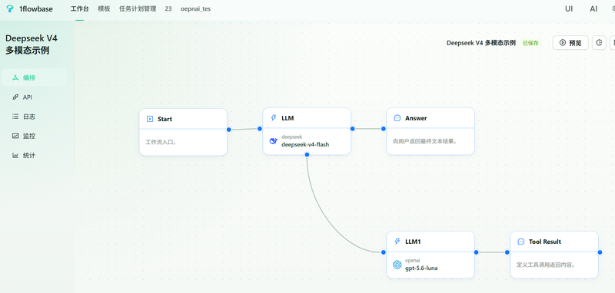The width and height of the screenshot is (615, 293).
Task: Open 任务计划管理 in the top nav
Action: tap(138, 8)
